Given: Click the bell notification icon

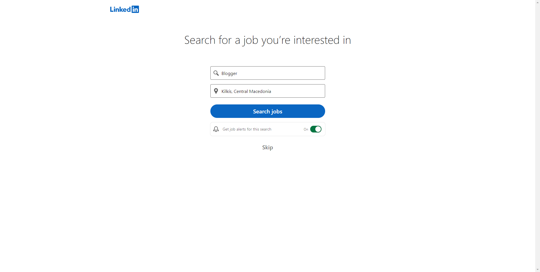Looking at the screenshot, I should 216,129.
